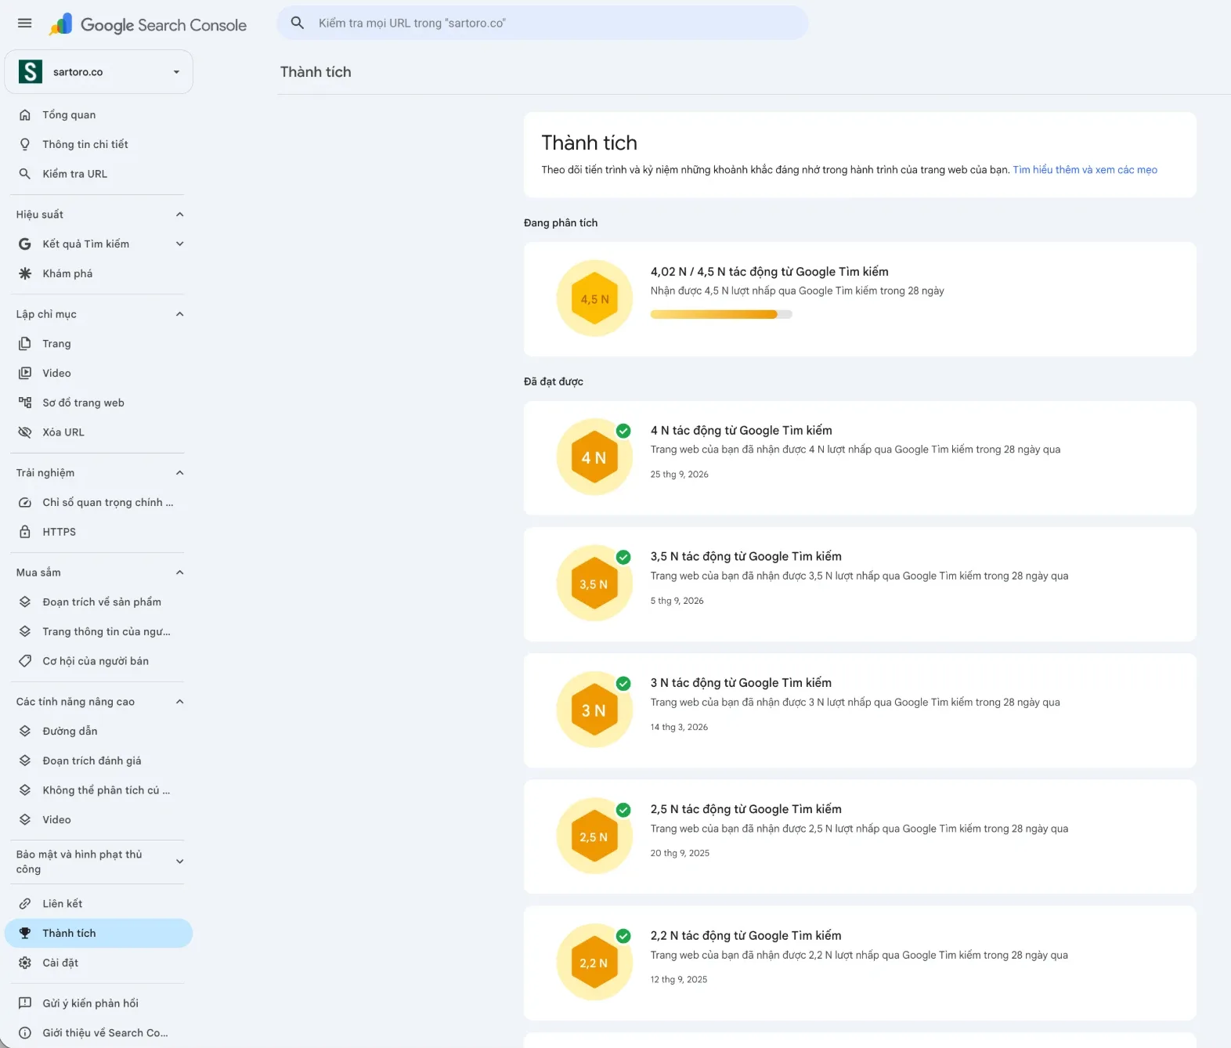Click the Giới thiệu về Search Console info icon
Screen dimensions: 1231x1048
click(x=25, y=1033)
